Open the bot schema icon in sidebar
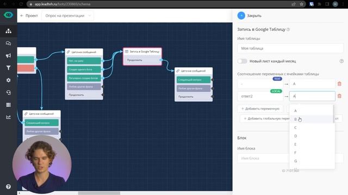348x195 pixels. [9, 31]
